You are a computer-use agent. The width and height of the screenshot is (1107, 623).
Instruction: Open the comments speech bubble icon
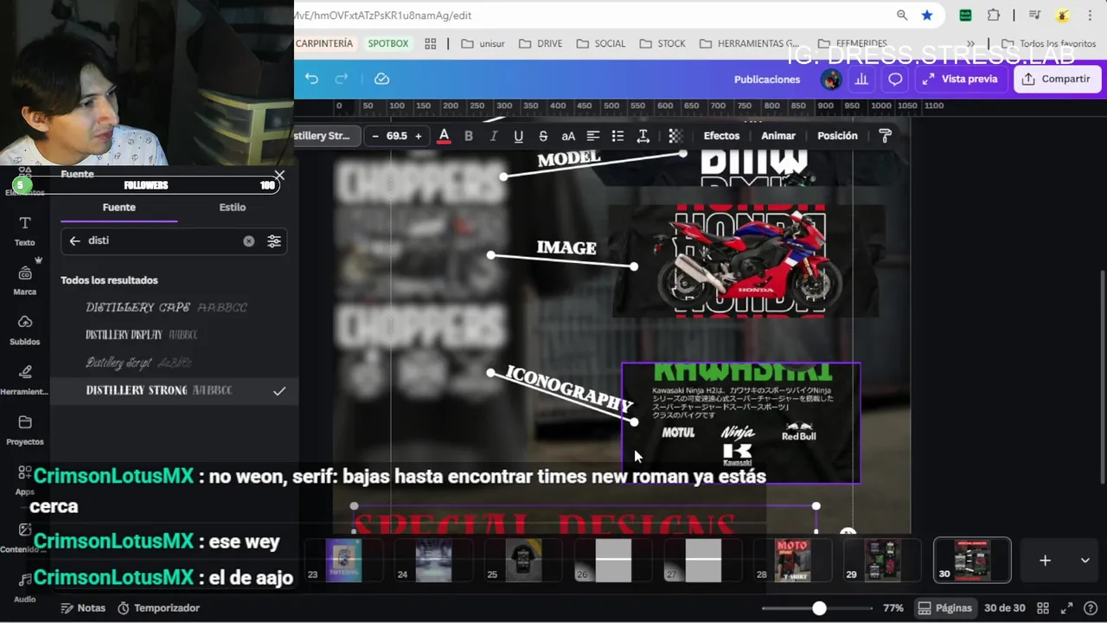895,79
